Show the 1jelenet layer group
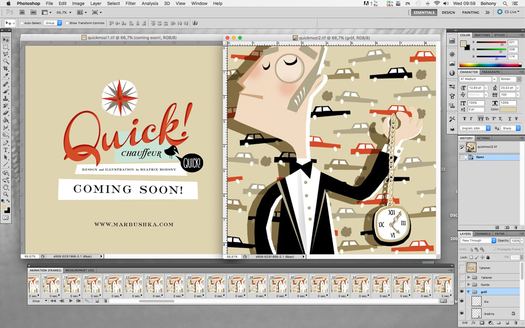This screenshot has height=328, width=525. coord(461,277)
